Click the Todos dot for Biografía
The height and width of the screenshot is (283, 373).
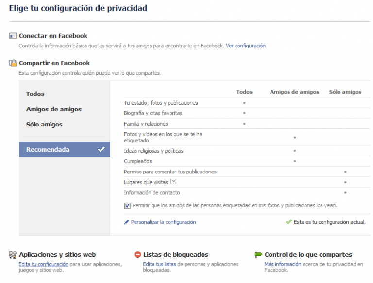pyautogui.click(x=244, y=113)
